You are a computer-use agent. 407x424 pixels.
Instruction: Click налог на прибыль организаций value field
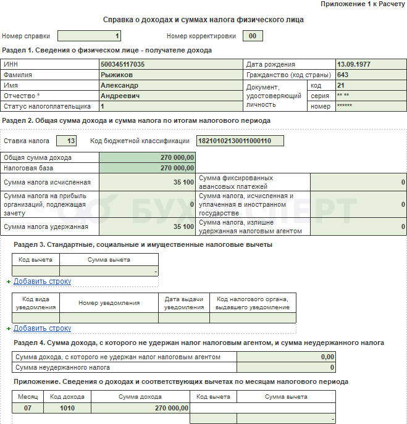tap(147, 204)
